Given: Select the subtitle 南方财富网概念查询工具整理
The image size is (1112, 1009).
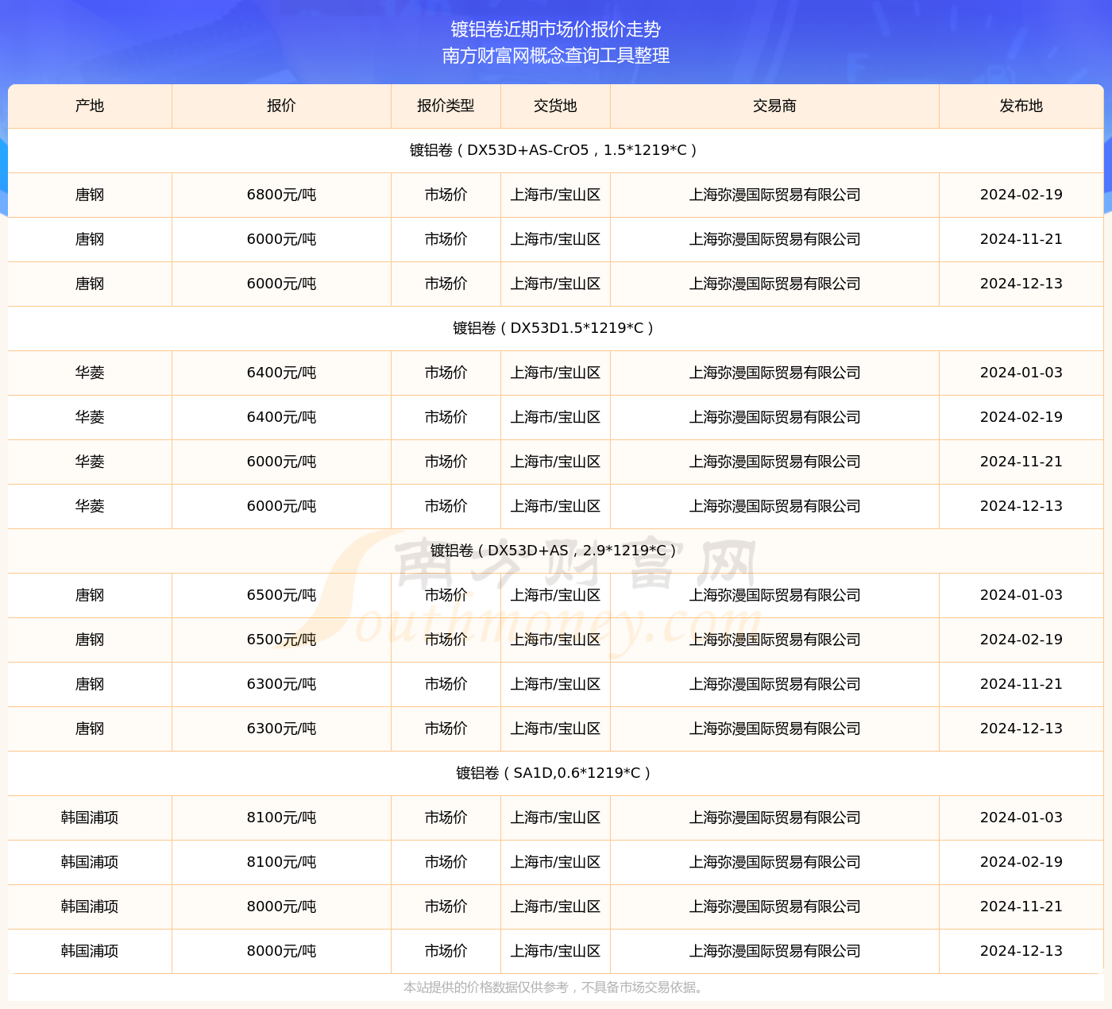Looking at the screenshot, I should coord(556,56).
